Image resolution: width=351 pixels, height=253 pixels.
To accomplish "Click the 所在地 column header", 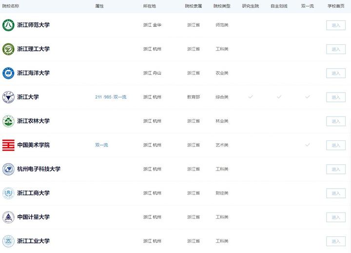I will click(x=150, y=6).
